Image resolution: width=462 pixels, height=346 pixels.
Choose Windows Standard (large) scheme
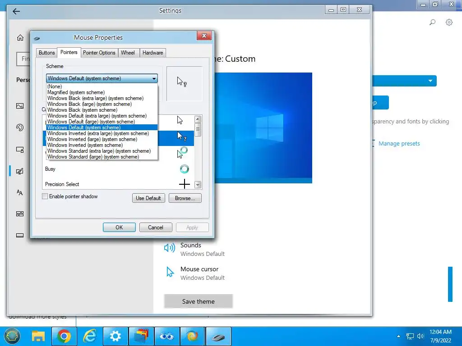click(x=102, y=157)
